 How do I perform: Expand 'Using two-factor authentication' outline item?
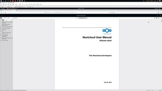pyautogui.click(x=1, y=35)
